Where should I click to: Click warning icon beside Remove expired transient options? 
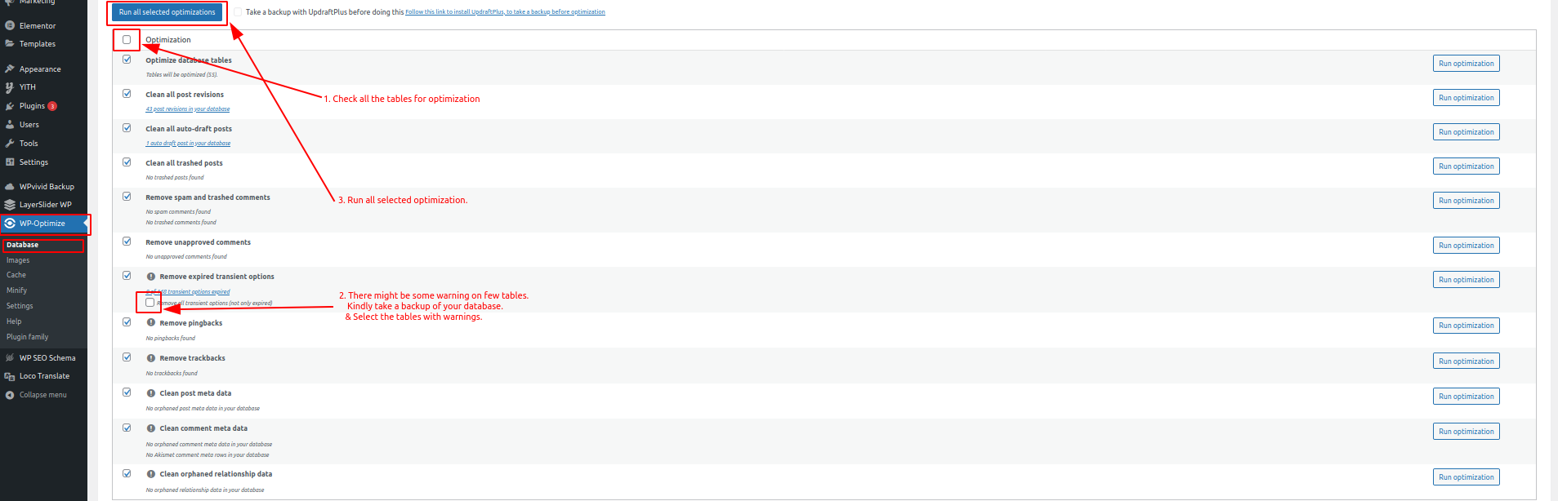pyautogui.click(x=151, y=277)
